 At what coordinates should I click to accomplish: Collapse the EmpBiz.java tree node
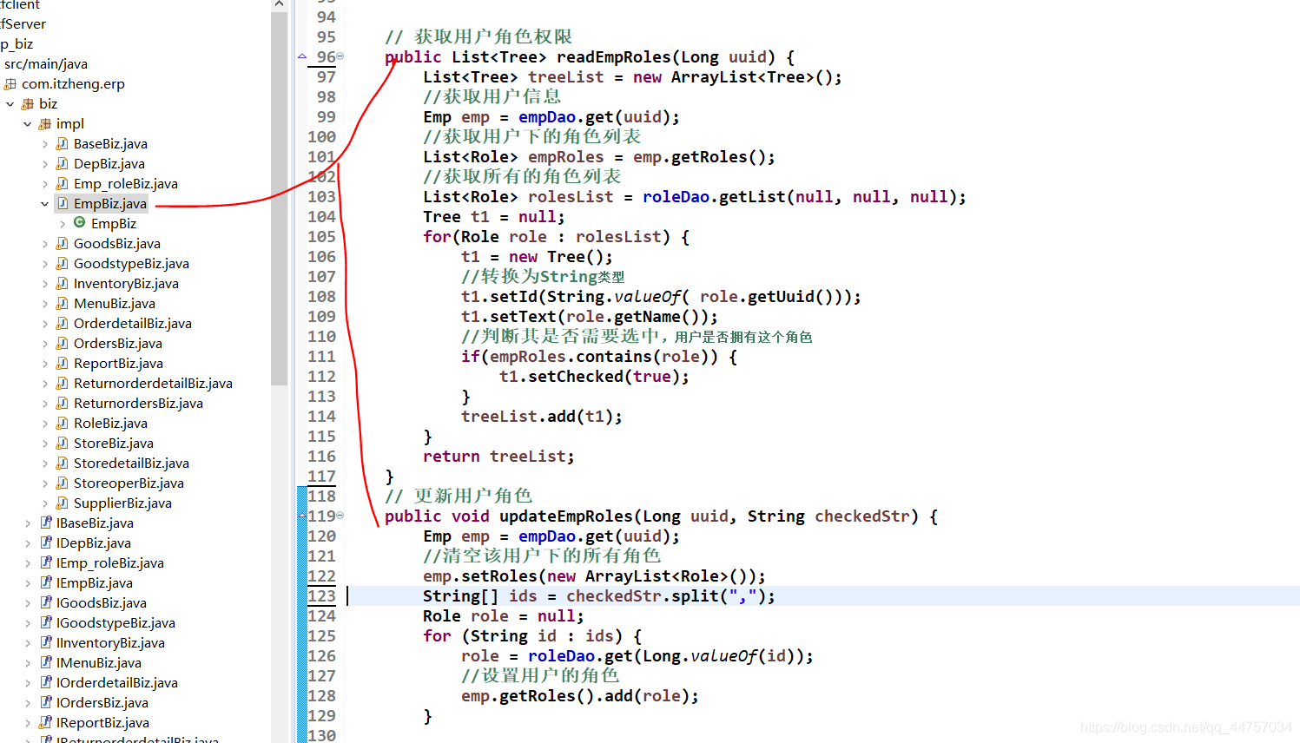pos(44,204)
